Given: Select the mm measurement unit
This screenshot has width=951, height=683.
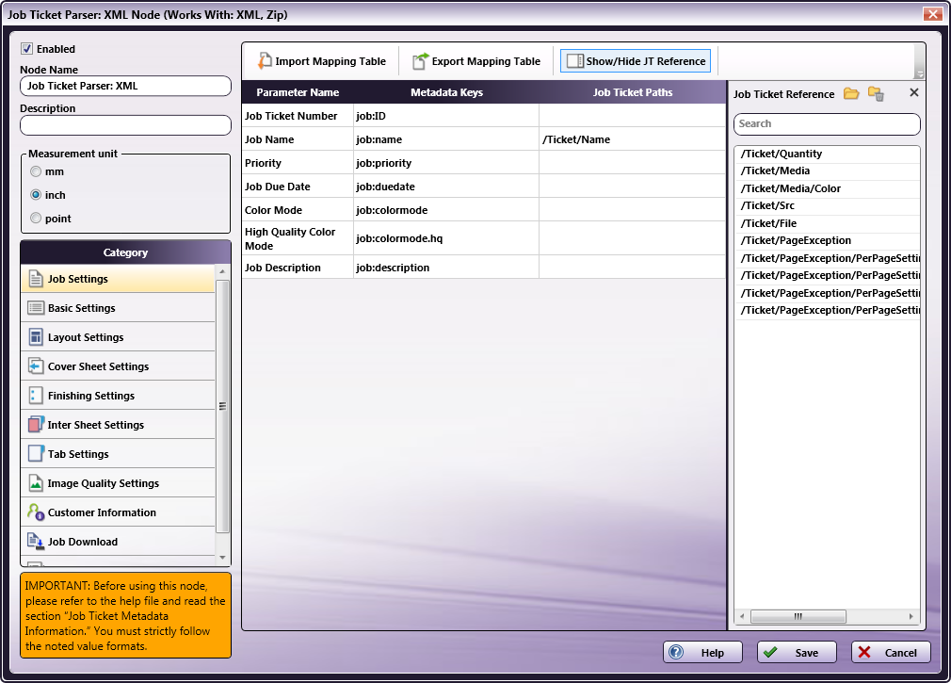Looking at the screenshot, I should point(36,171).
